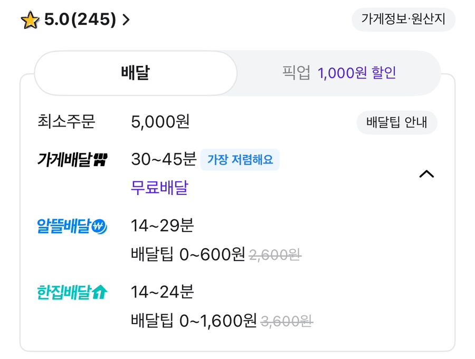
Task: Tap the purple 무료배달 text
Action: pyautogui.click(x=159, y=187)
